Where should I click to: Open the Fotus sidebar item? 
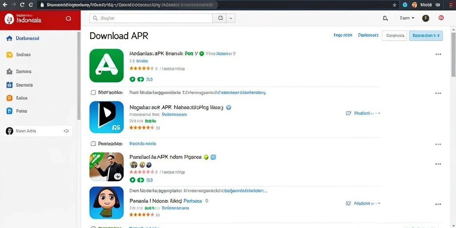pos(21,111)
